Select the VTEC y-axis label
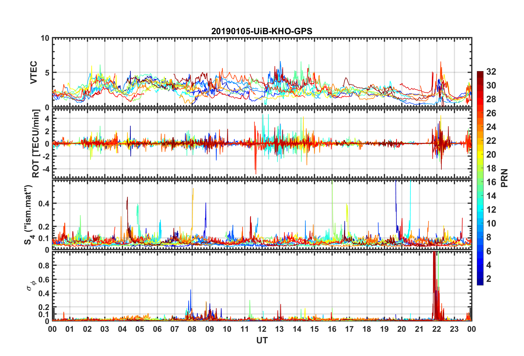Viewport: 524px width, 356px height. pyautogui.click(x=34, y=72)
